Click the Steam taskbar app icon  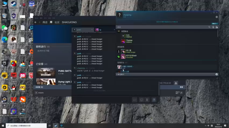56,125
